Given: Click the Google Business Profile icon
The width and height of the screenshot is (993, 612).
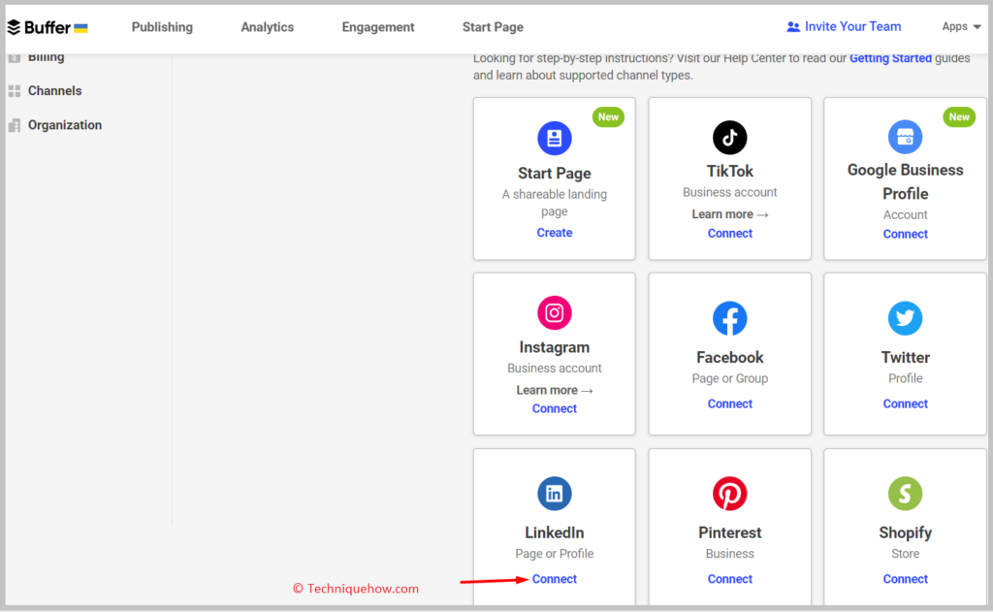Looking at the screenshot, I should pyautogui.click(x=905, y=136).
